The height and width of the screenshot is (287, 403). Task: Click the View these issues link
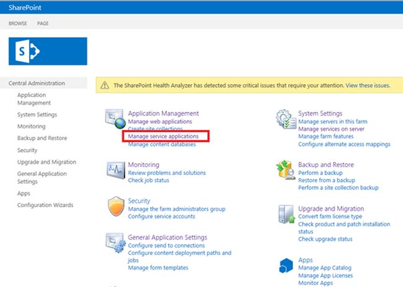tap(368, 85)
